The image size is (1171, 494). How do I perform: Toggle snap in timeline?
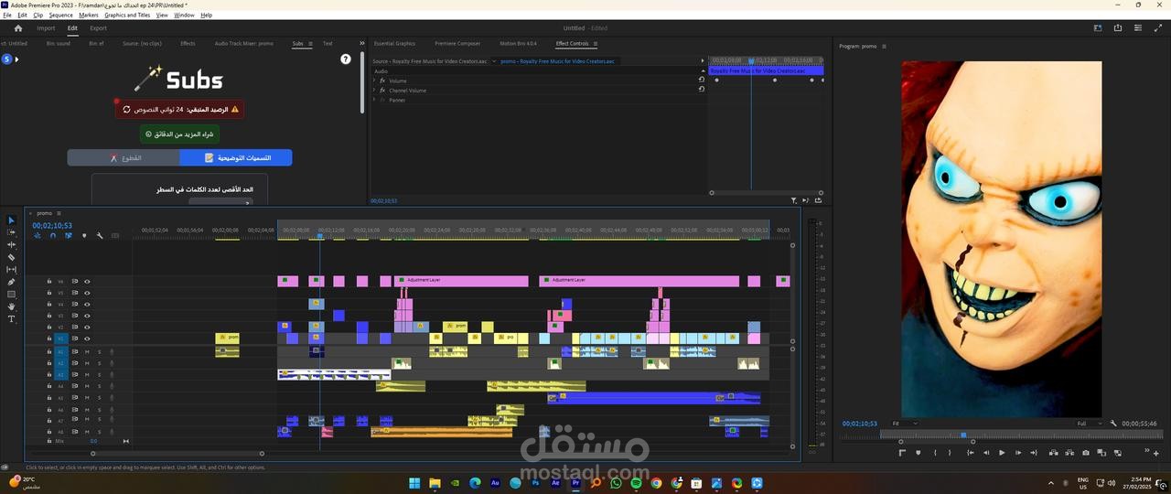(53, 236)
